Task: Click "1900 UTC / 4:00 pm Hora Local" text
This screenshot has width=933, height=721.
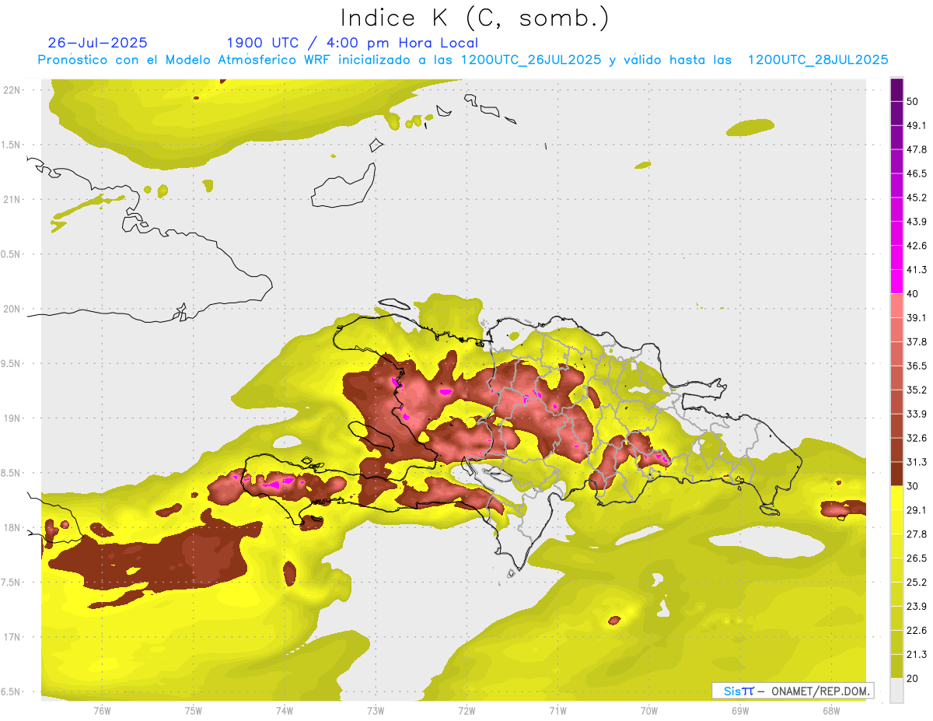Action: point(352,43)
